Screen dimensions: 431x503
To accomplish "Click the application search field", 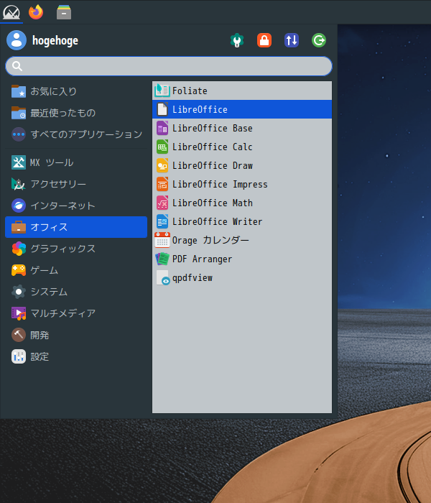I will point(169,66).
